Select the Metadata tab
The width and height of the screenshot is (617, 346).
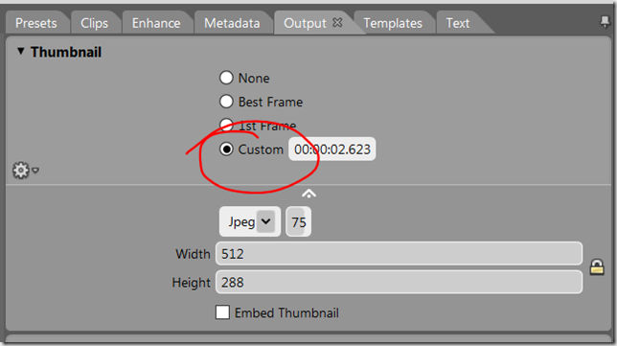pos(232,23)
